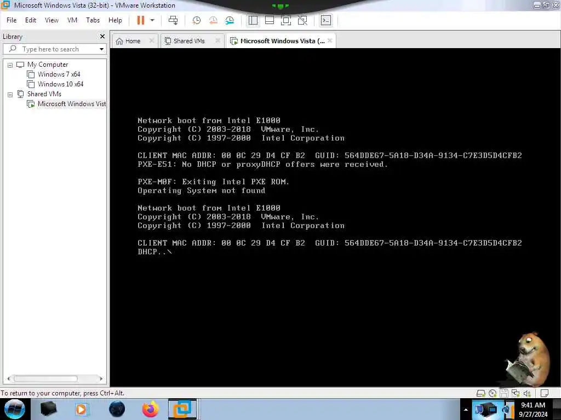Open the taskbar clock and date

click(533, 410)
